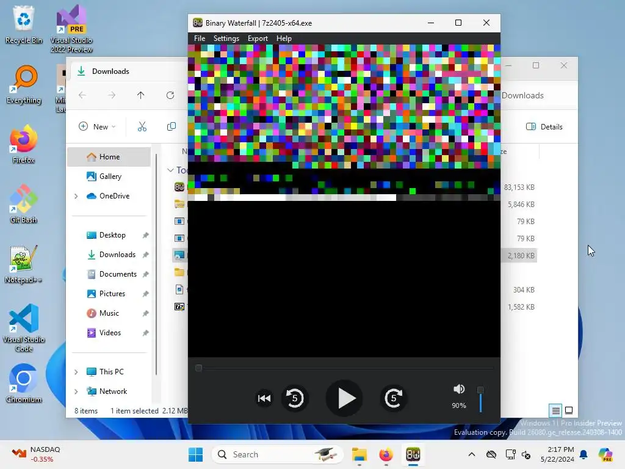Mute audio with the speaker icon
The height and width of the screenshot is (469, 625).
pyautogui.click(x=459, y=389)
